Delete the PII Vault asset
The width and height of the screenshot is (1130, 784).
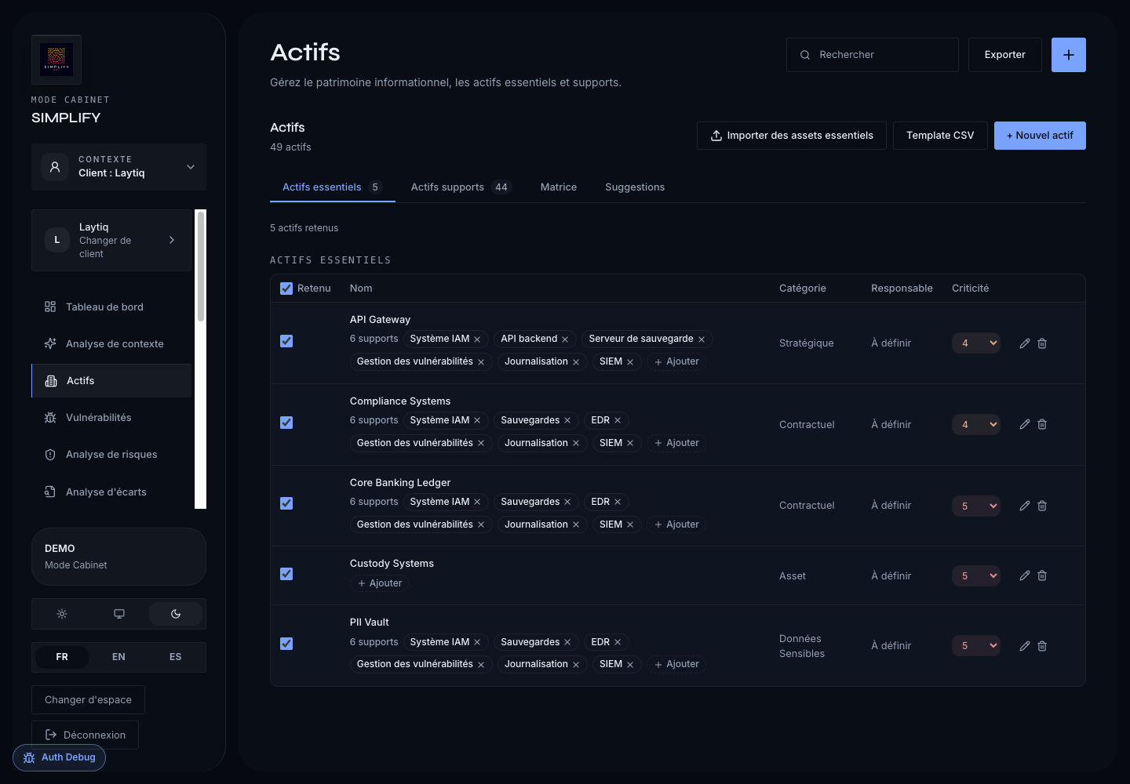point(1042,646)
